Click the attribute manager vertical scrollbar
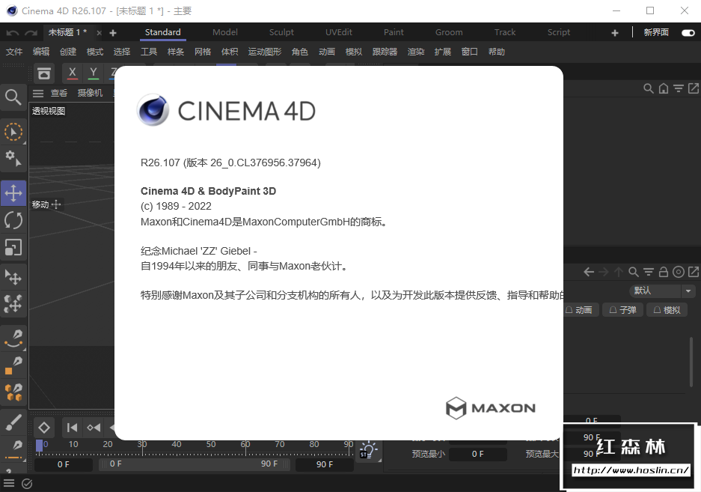This screenshot has height=492, width=701. coord(691,362)
